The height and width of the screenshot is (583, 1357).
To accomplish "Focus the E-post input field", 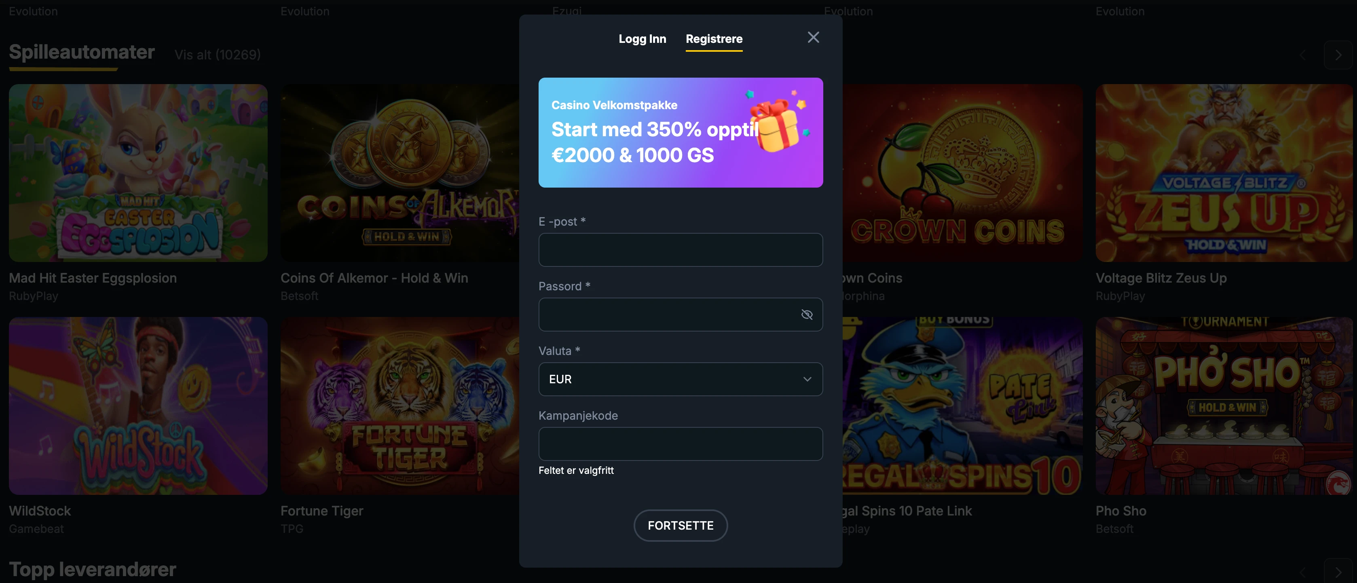I will point(681,249).
